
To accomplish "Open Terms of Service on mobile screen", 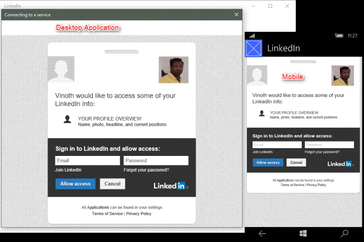I will click(x=292, y=185).
